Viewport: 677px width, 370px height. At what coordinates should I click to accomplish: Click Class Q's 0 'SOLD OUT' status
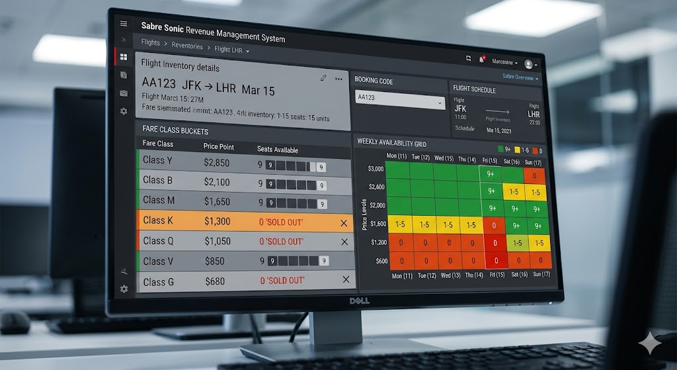pos(281,242)
